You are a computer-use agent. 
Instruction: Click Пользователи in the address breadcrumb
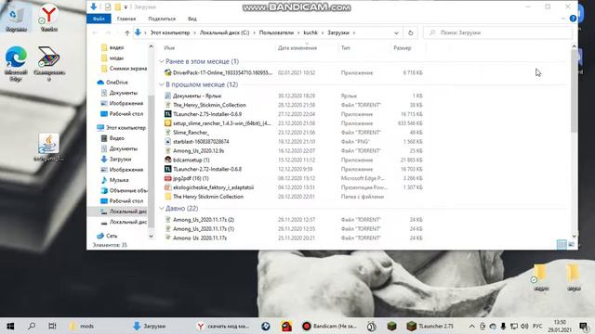pos(276,33)
